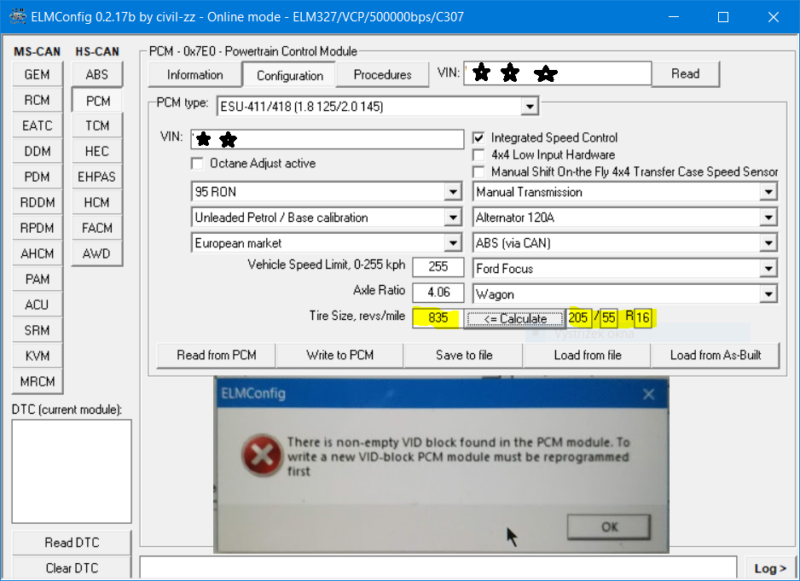
Task: Close the ELMConfig error dialog
Action: point(648,394)
